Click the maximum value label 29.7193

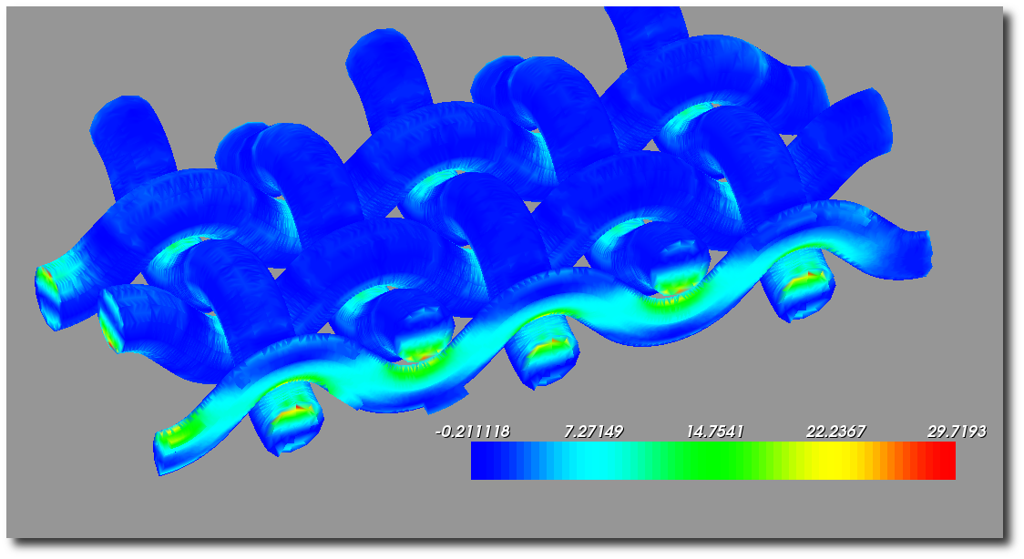point(957,432)
